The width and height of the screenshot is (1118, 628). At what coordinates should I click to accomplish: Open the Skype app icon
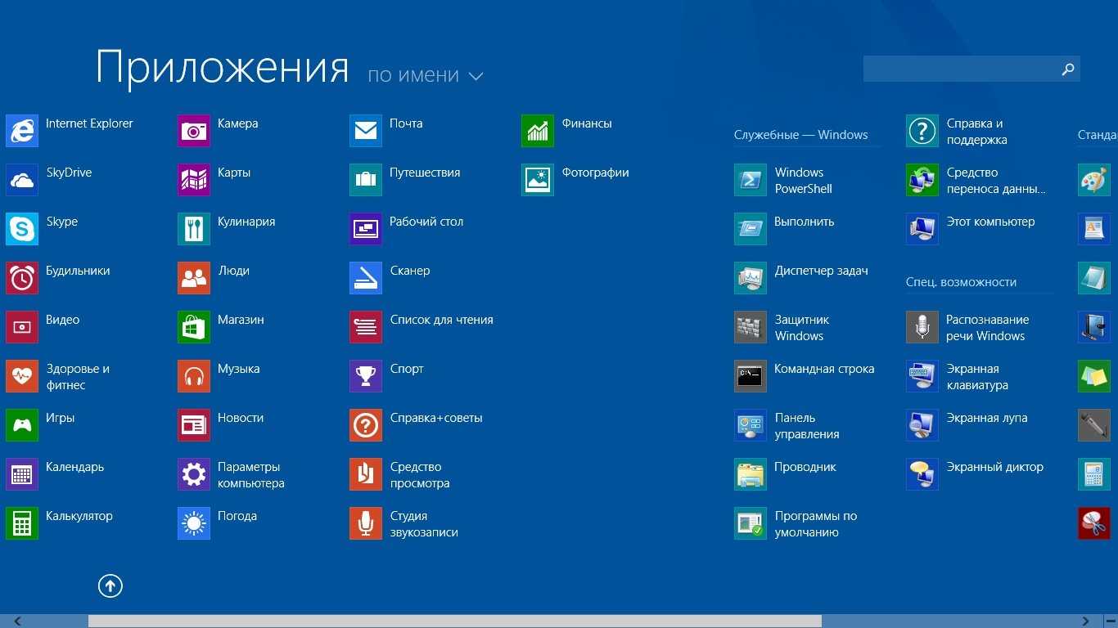tap(22, 229)
